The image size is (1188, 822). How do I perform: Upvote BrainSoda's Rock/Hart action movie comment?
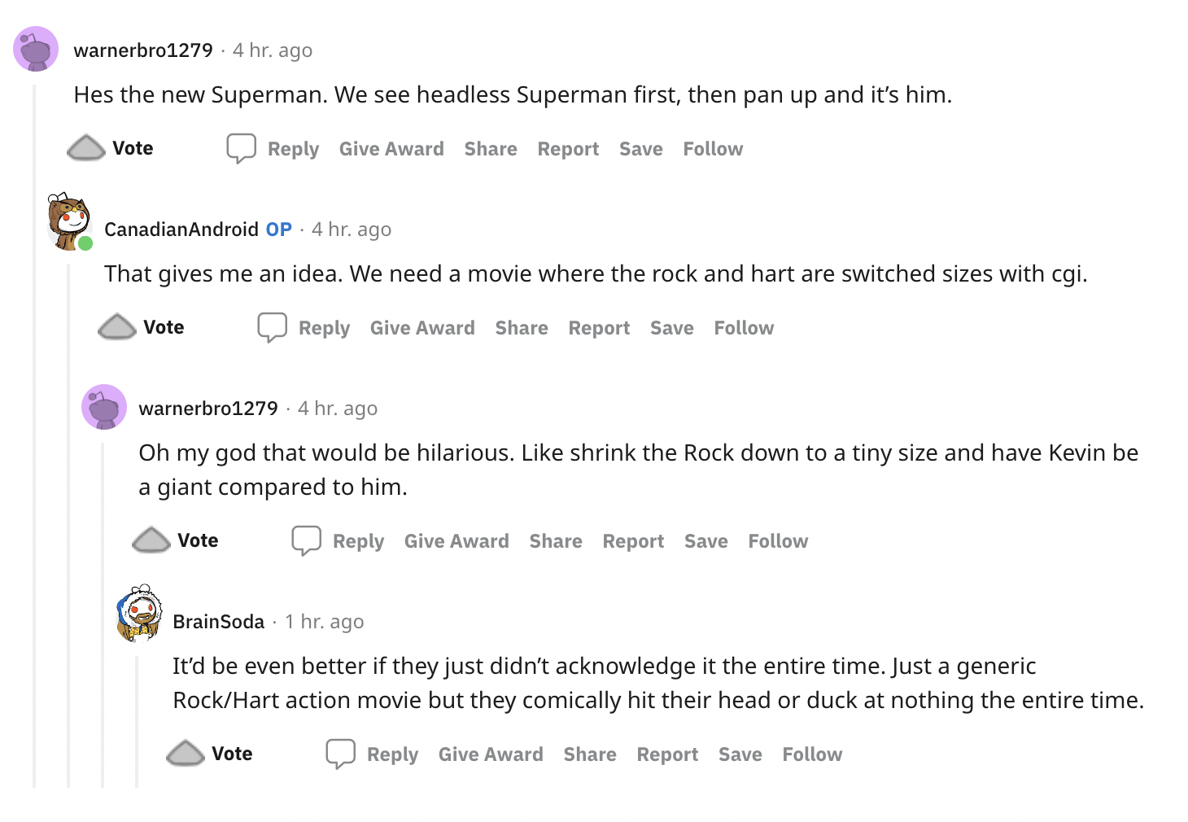click(x=186, y=753)
